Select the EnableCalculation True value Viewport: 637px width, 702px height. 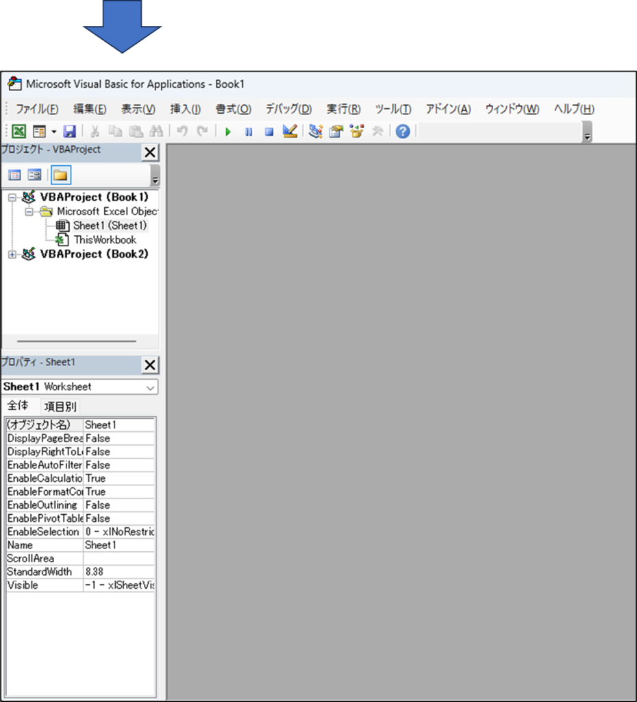click(x=119, y=478)
